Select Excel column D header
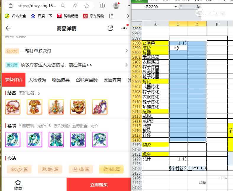 [x=217, y=24]
